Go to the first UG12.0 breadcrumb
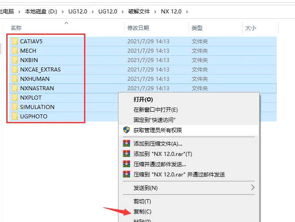This screenshot has height=222, width=295. (x=78, y=12)
